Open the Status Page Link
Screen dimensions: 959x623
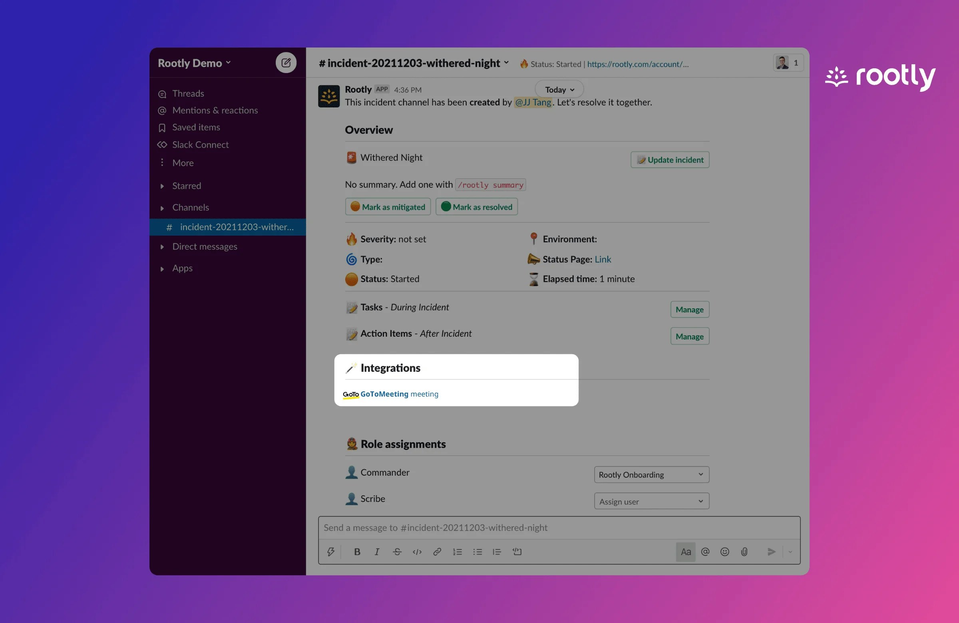pyautogui.click(x=603, y=259)
